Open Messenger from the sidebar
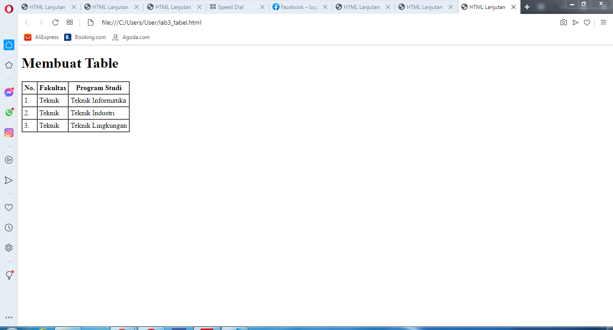 [9, 92]
